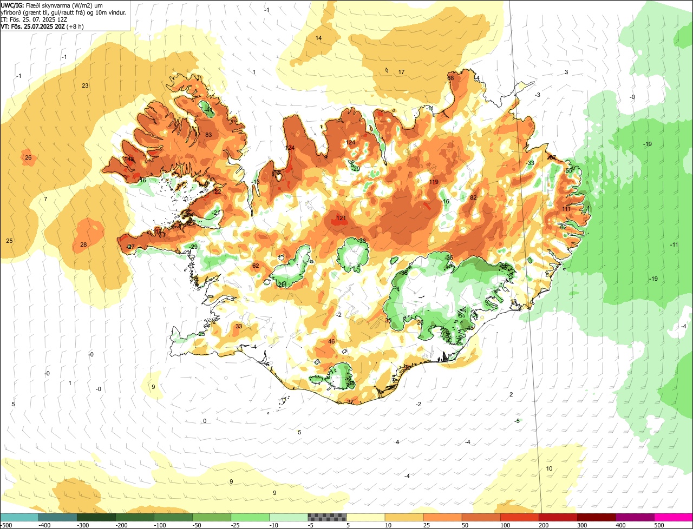The height and width of the screenshot is (529, 693).
Task: Click legend swatch between 50 and 100
Action: click(x=481, y=517)
